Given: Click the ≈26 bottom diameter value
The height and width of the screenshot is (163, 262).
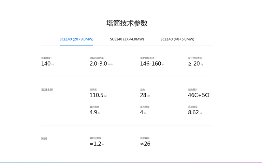Looking at the screenshot, I should [145, 144].
